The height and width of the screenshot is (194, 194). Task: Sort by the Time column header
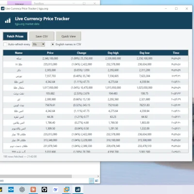pyautogui.click(x=176, y=53)
